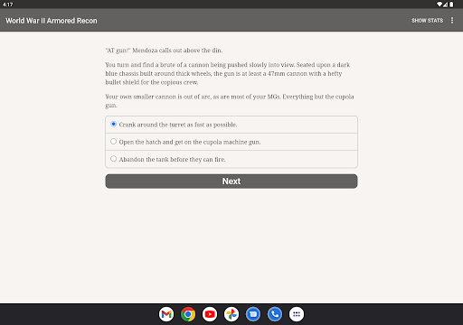Viewport: 463px width, 325px height.
Task: Click the 'World War II Armored Recon' title
Action: coord(52,21)
